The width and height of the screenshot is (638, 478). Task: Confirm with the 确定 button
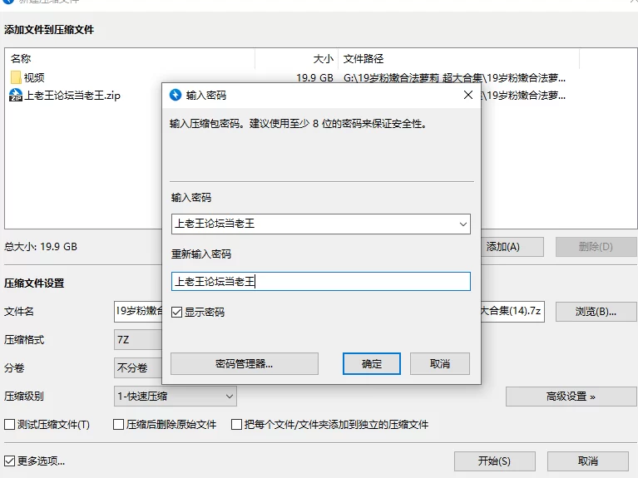pos(372,363)
